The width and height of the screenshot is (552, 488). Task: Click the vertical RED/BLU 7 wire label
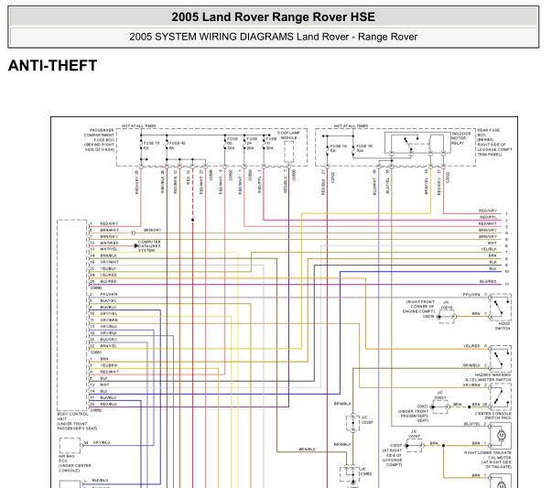(285, 182)
